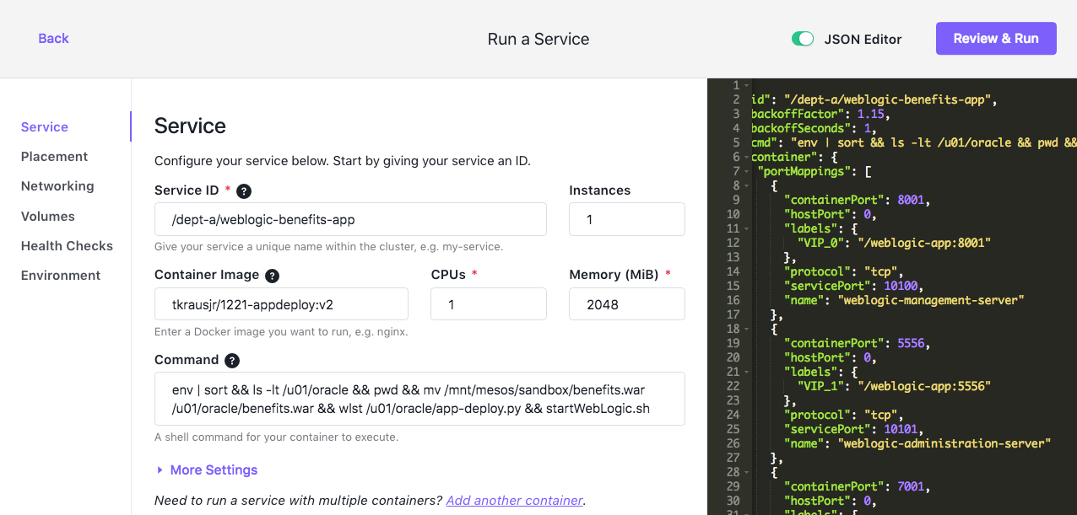Click the Add another container link
The image size is (1077, 515).
click(515, 501)
